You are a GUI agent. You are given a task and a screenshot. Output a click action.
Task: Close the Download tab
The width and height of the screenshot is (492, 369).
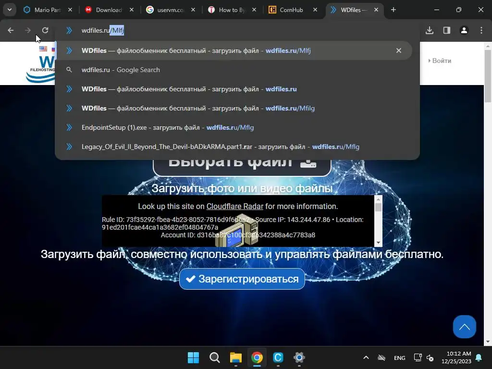(132, 10)
